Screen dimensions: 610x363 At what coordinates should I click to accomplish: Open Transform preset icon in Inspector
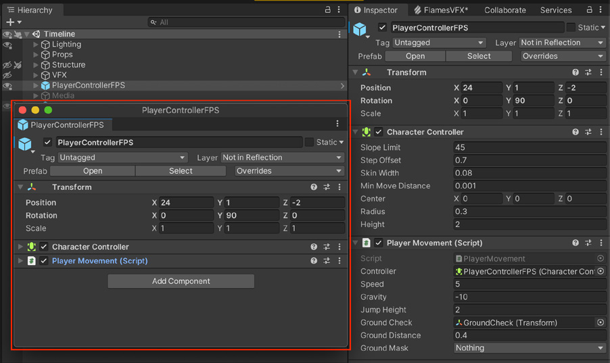588,72
